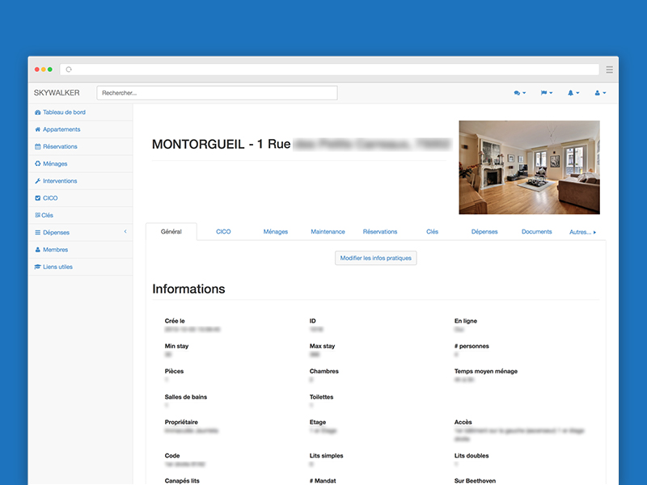Switch to the Dépenses tab
The height and width of the screenshot is (485, 647).
484,232
